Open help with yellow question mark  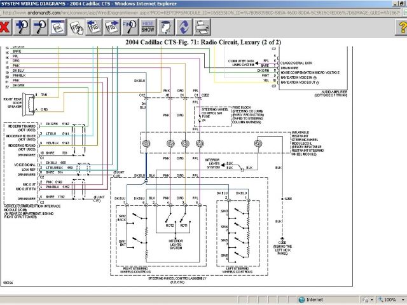coord(401,27)
